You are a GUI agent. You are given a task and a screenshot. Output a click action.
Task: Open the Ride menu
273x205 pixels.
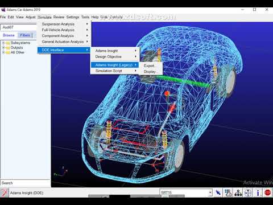[104, 17]
